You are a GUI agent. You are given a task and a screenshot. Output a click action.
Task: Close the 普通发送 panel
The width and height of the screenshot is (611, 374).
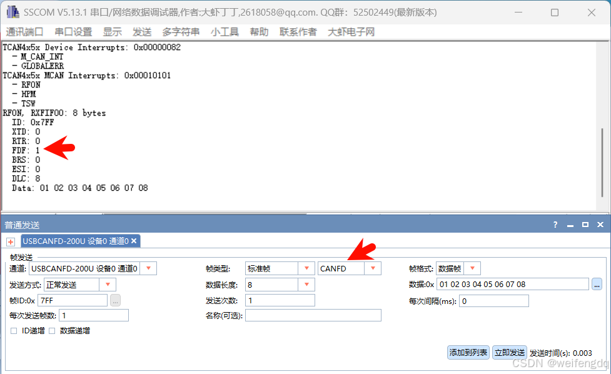click(600, 225)
